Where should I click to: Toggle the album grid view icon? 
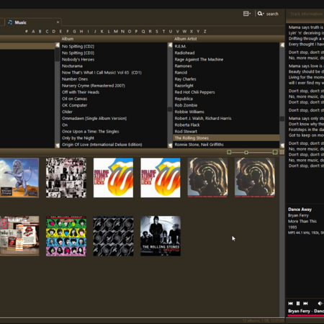tap(282, 152)
